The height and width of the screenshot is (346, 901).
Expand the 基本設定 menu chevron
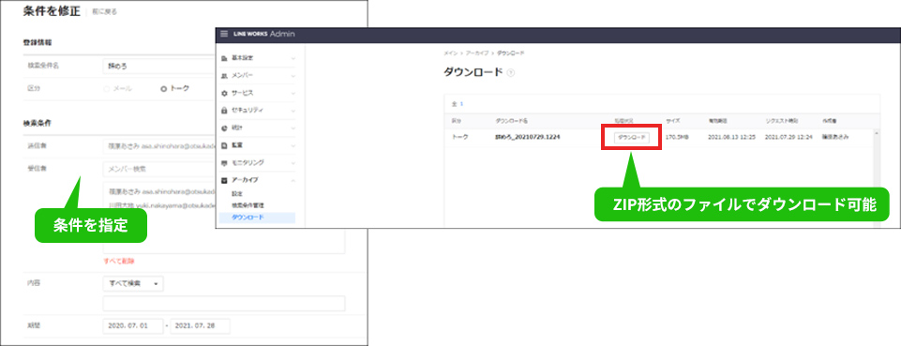[293, 59]
